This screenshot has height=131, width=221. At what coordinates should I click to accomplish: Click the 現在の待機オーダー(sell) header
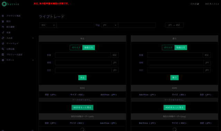[x=82, y=116]
